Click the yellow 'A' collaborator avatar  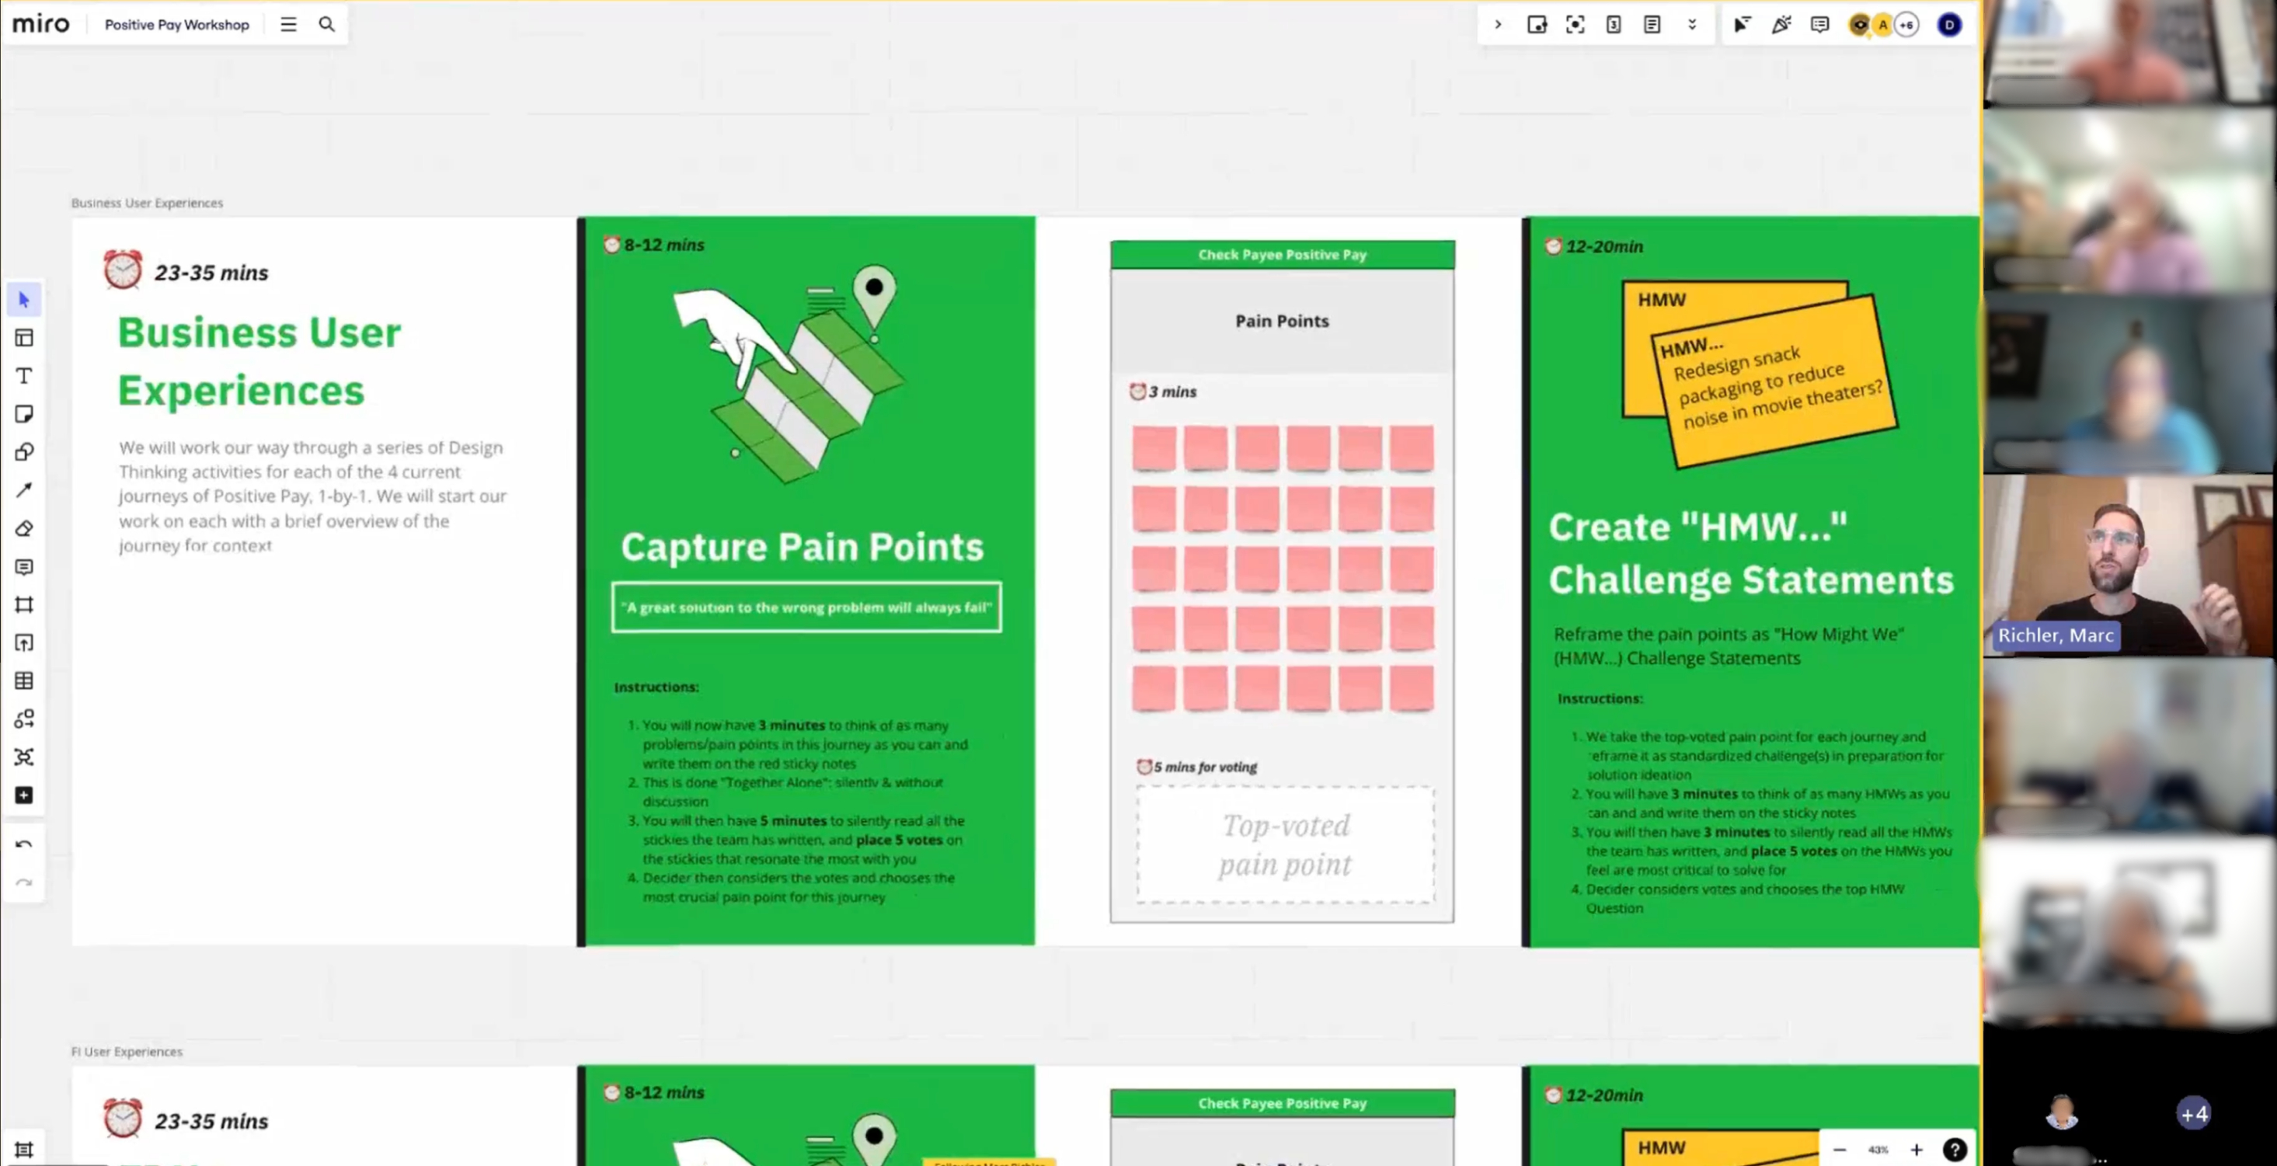[x=1883, y=25]
